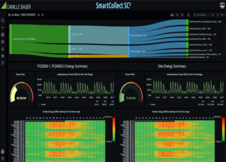Click the left heatmap color scale bar
This screenshot has height=162, width=226.
click(114, 129)
